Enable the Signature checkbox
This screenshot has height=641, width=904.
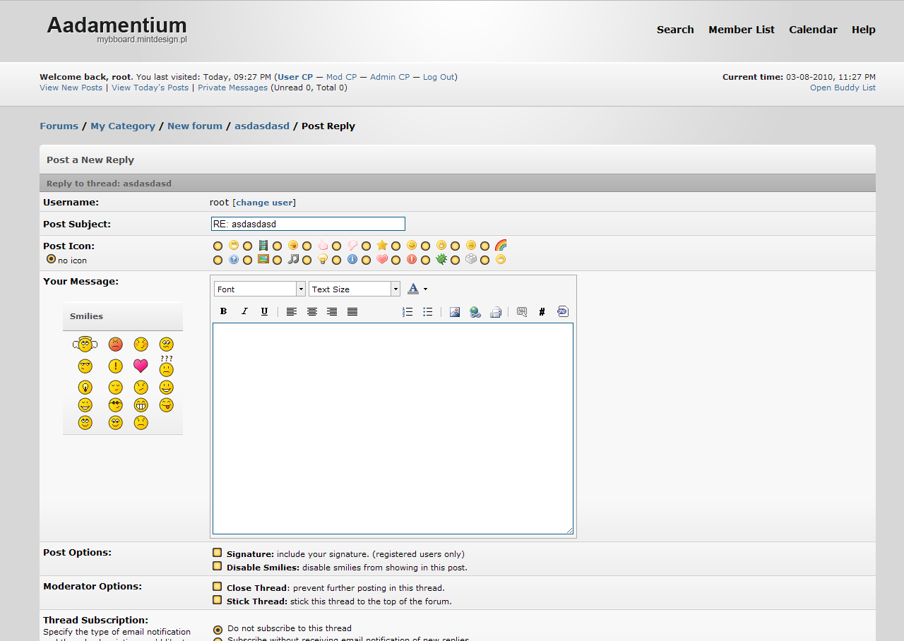tap(218, 553)
